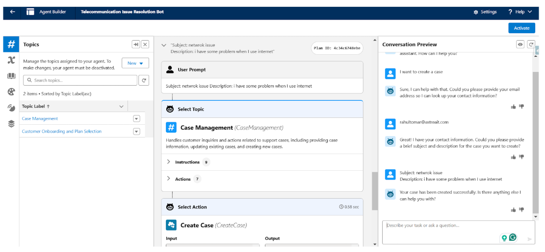Thumbs up the case created reply

pyautogui.click(x=514, y=210)
